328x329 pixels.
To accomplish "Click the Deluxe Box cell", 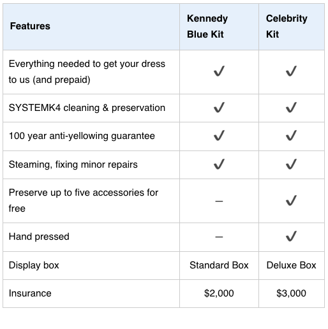I will pos(291,265).
